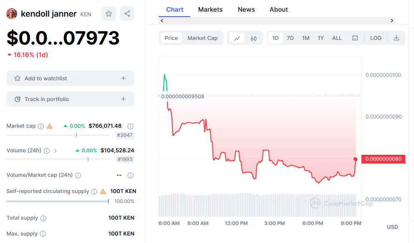Click the $104,528.24 volume value
Image resolution: width=414 pixels, height=243 pixels.
point(117,151)
